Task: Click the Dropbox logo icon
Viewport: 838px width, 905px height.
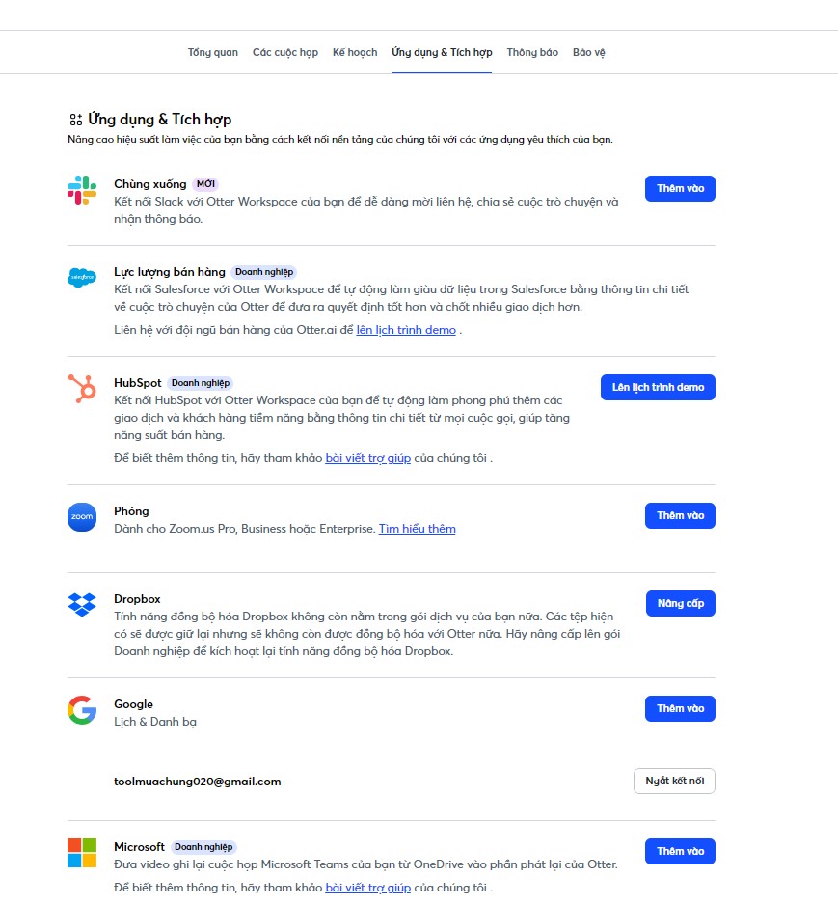Action: [82, 605]
